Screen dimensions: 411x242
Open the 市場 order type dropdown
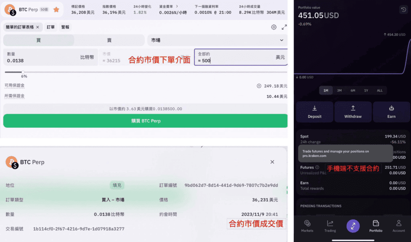pyautogui.click(x=217, y=40)
